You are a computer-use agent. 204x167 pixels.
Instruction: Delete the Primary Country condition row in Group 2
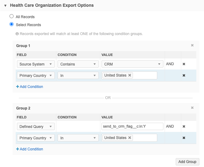pyautogui.click(x=184, y=138)
